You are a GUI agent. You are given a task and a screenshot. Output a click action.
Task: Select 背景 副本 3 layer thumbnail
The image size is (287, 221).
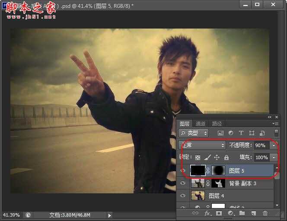[198, 183]
